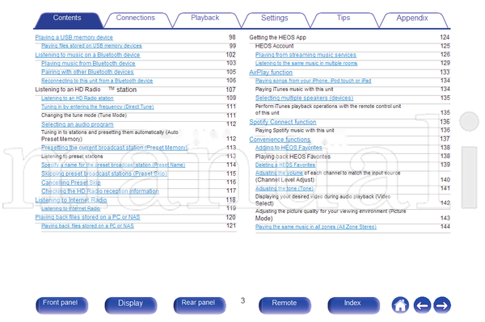Click the back arrow navigation icon
Screen dimensions: 485x322
(x=422, y=305)
